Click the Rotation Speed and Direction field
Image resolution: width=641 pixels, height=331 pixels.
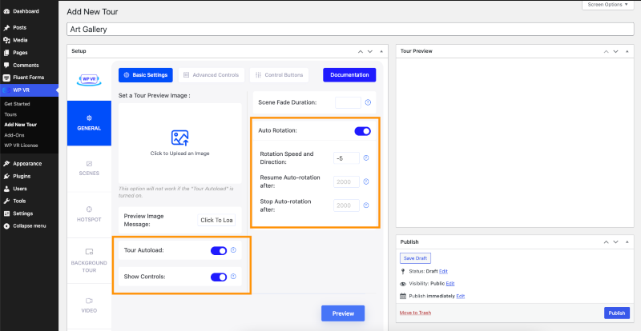pos(347,158)
